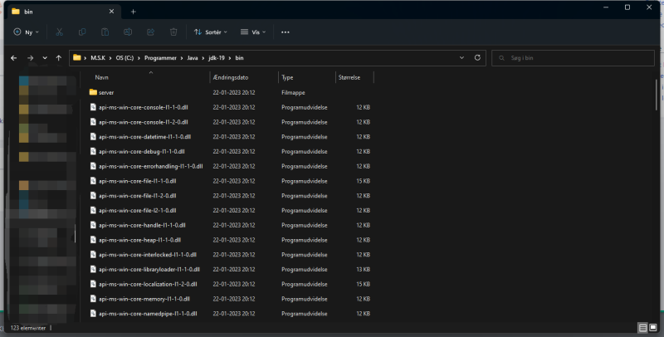Image resolution: width=664 pixels, height=337 pixels.
Task: Close the bin tab
Action: coord(111,12)
